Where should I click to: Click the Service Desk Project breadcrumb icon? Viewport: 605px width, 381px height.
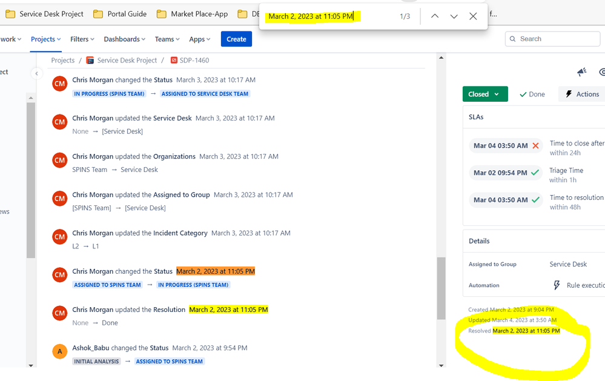coord(90,60)
